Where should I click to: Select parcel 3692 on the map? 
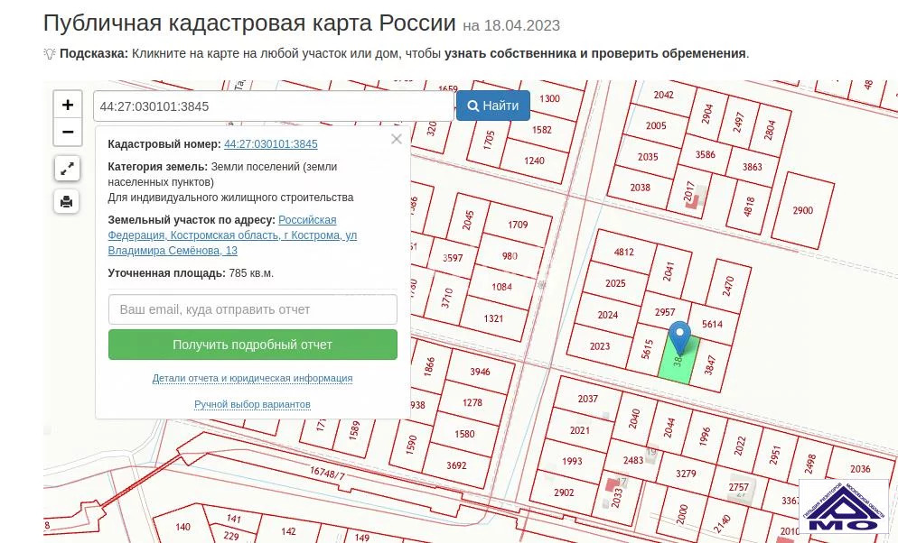pos(456,465)
